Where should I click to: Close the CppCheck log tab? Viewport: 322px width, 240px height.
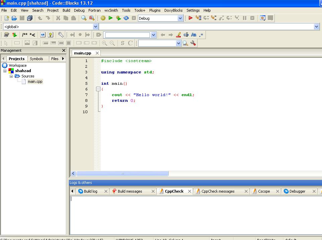[x=189, y=191]
